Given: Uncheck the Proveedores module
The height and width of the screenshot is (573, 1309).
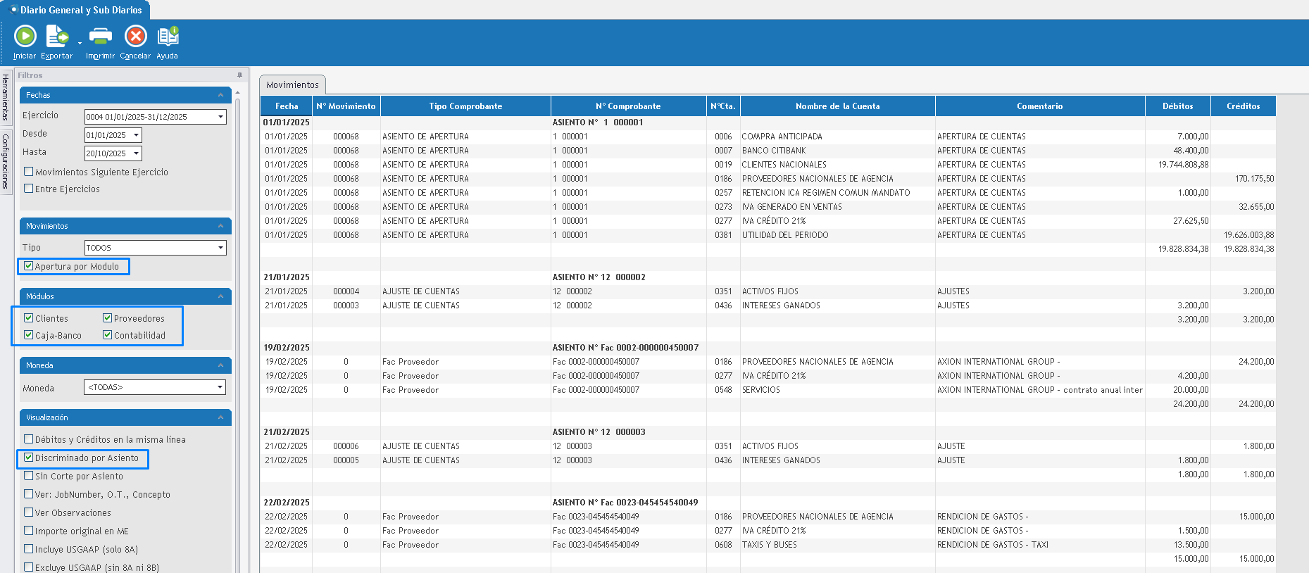Looking at the screenshot, I should click(x=108, y=317).
